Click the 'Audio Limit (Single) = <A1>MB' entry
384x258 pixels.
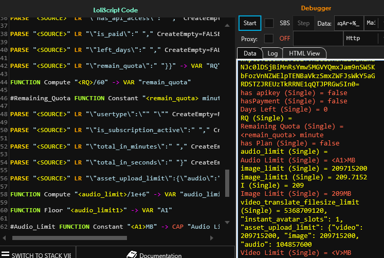click(298, 160)
